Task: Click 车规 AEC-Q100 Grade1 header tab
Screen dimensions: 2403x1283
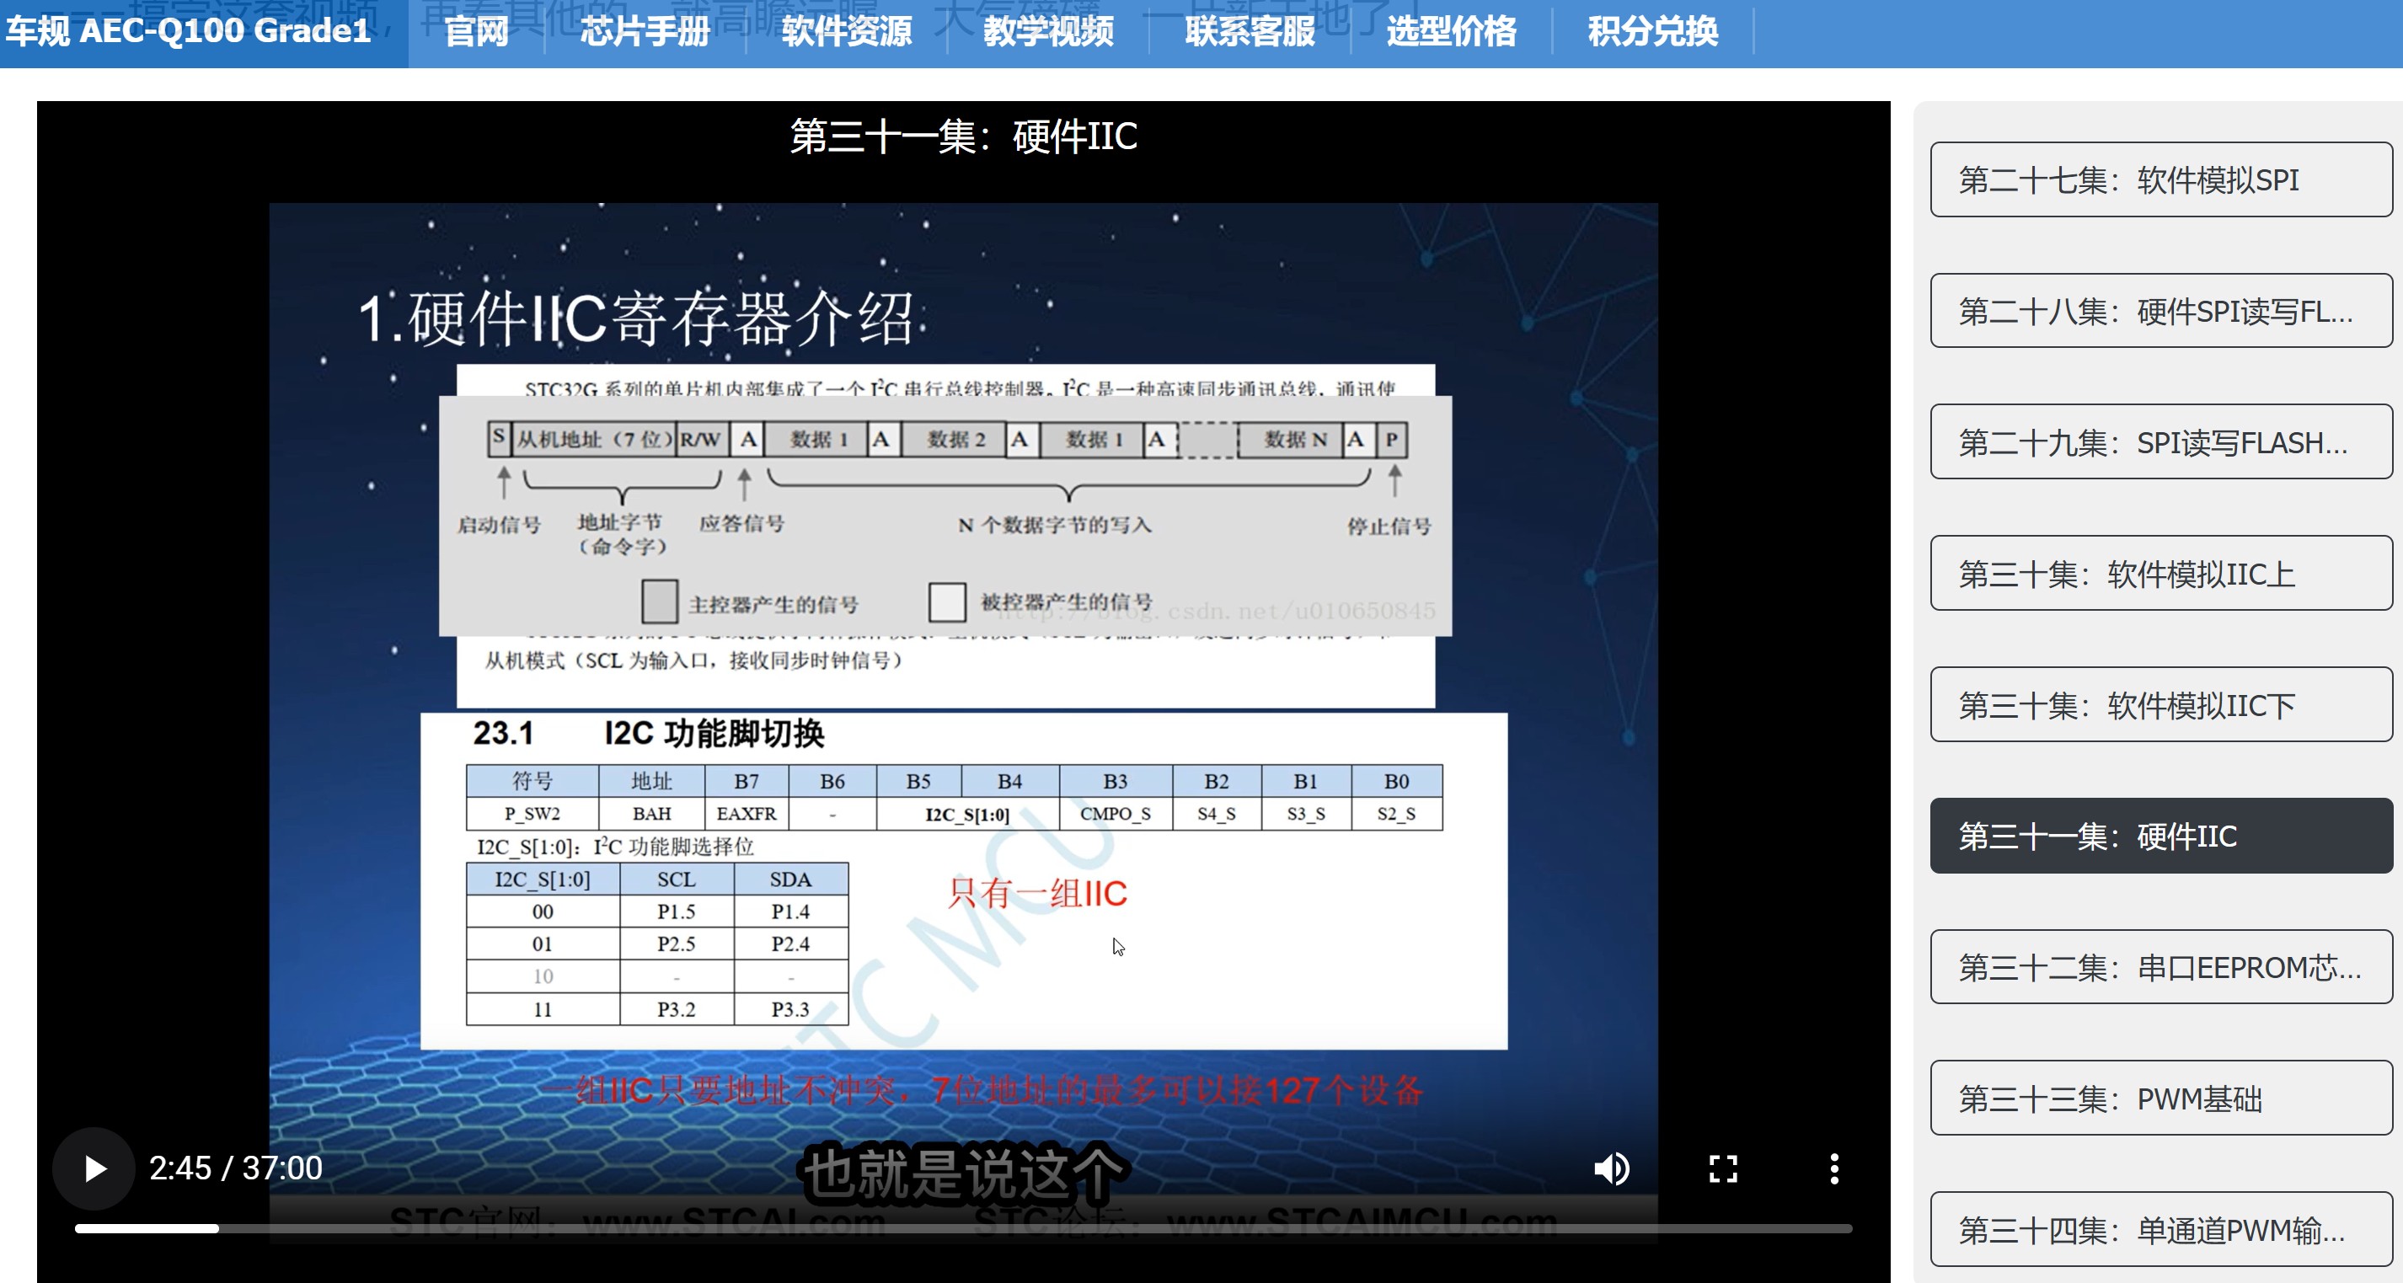Action: pyautogui.click(x=190, y=32)
